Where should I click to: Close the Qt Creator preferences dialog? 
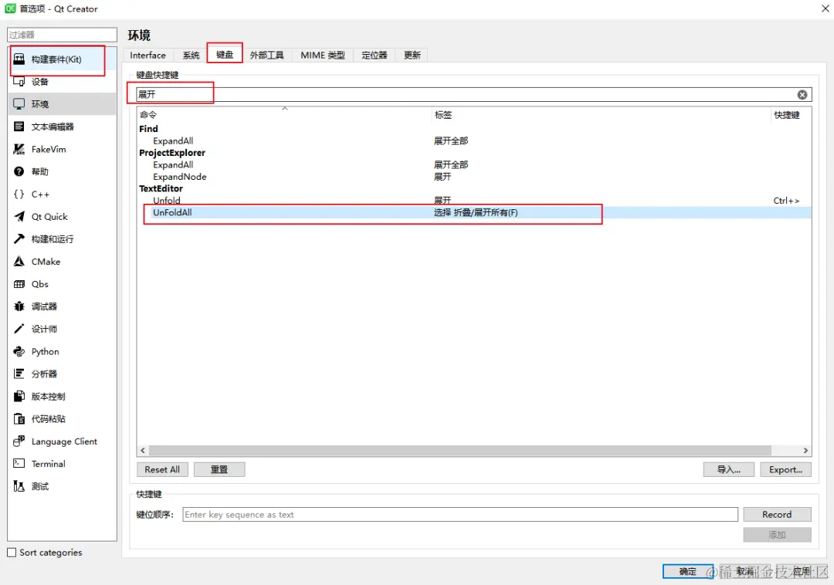[x=825, y=8]
